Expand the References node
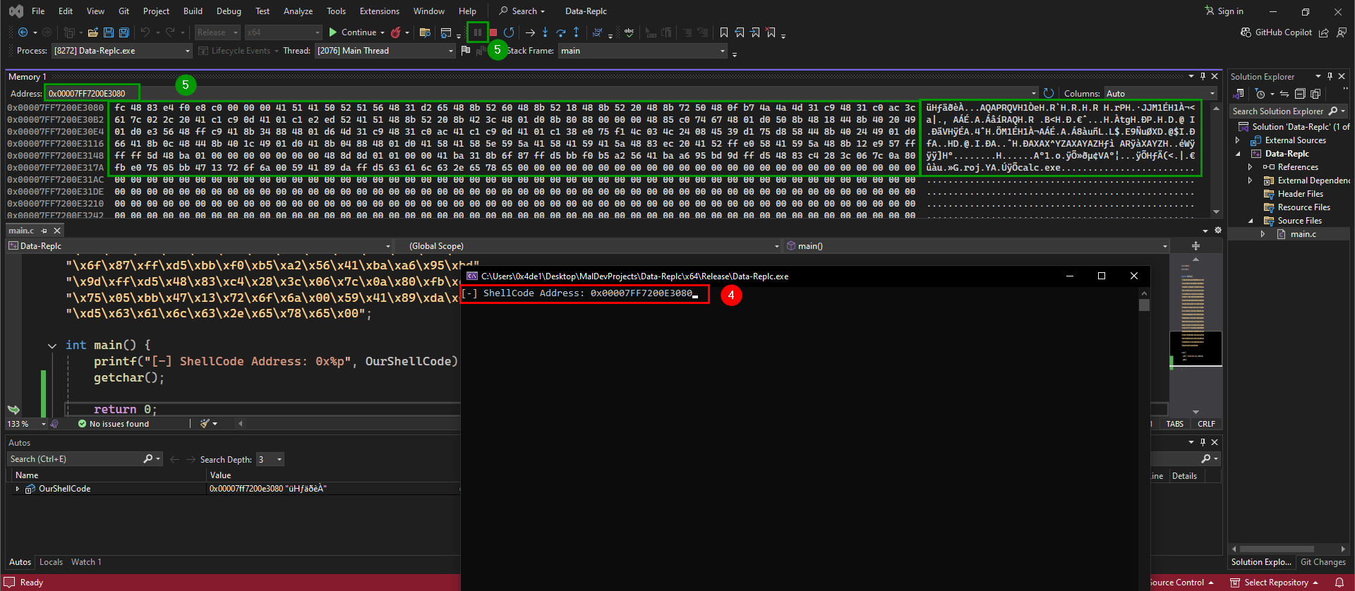Image resolution: width=1355 pixels, height=591 pixels. (1250, 167)
